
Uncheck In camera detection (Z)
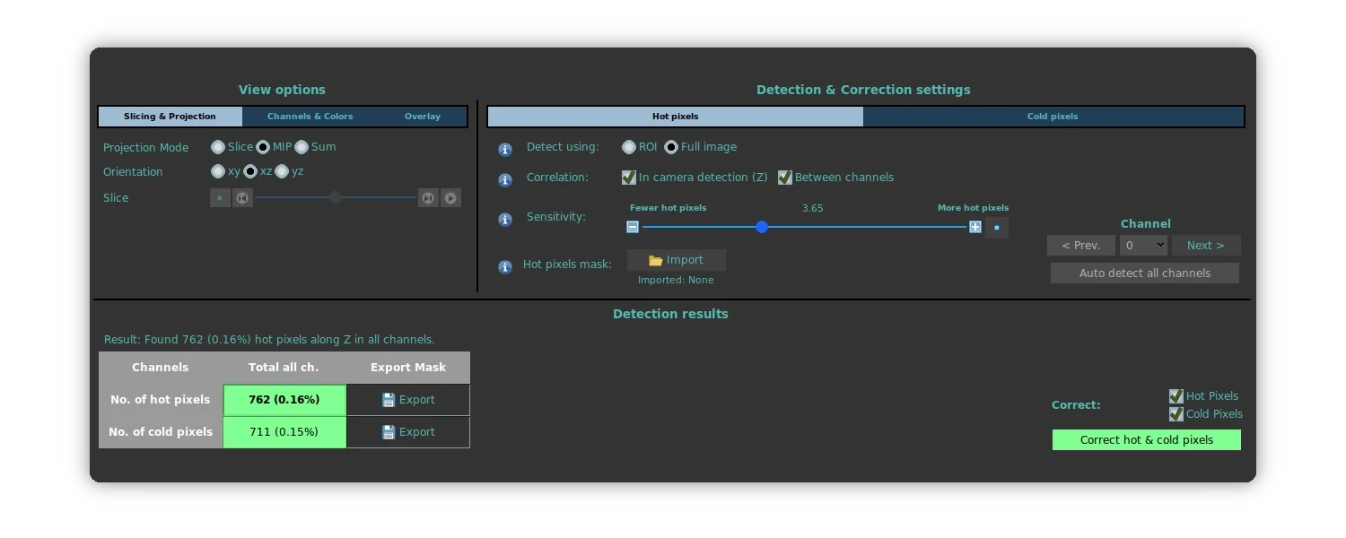[x=629, y=178]
